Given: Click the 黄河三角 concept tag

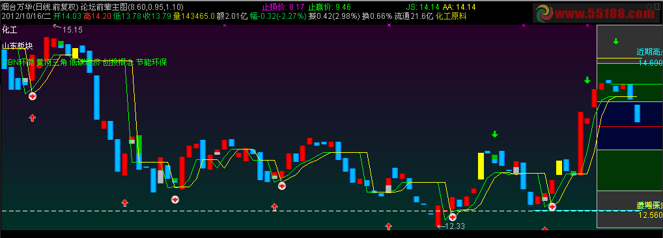Looking at the screenshot, I should tap(51, 62).
